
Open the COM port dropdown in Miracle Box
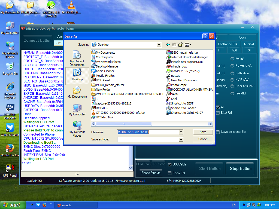pyautogui.click(x=58, y=43)
